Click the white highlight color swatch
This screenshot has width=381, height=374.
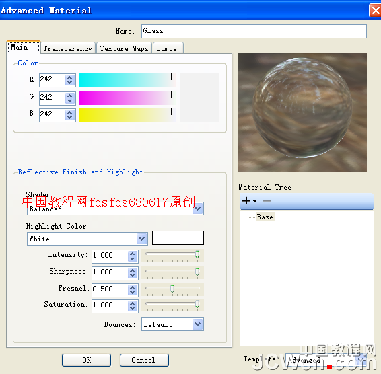pyautogui.click(x=178, y=237)
